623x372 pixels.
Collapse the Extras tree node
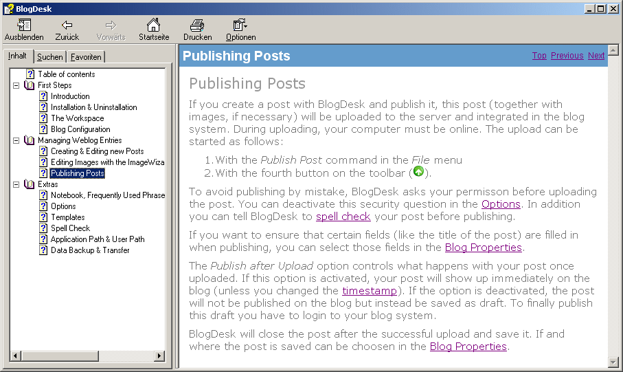[16, 184]
